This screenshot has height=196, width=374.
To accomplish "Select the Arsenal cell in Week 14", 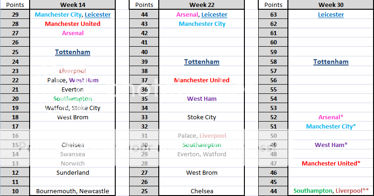I will click(x=72, y=33).
